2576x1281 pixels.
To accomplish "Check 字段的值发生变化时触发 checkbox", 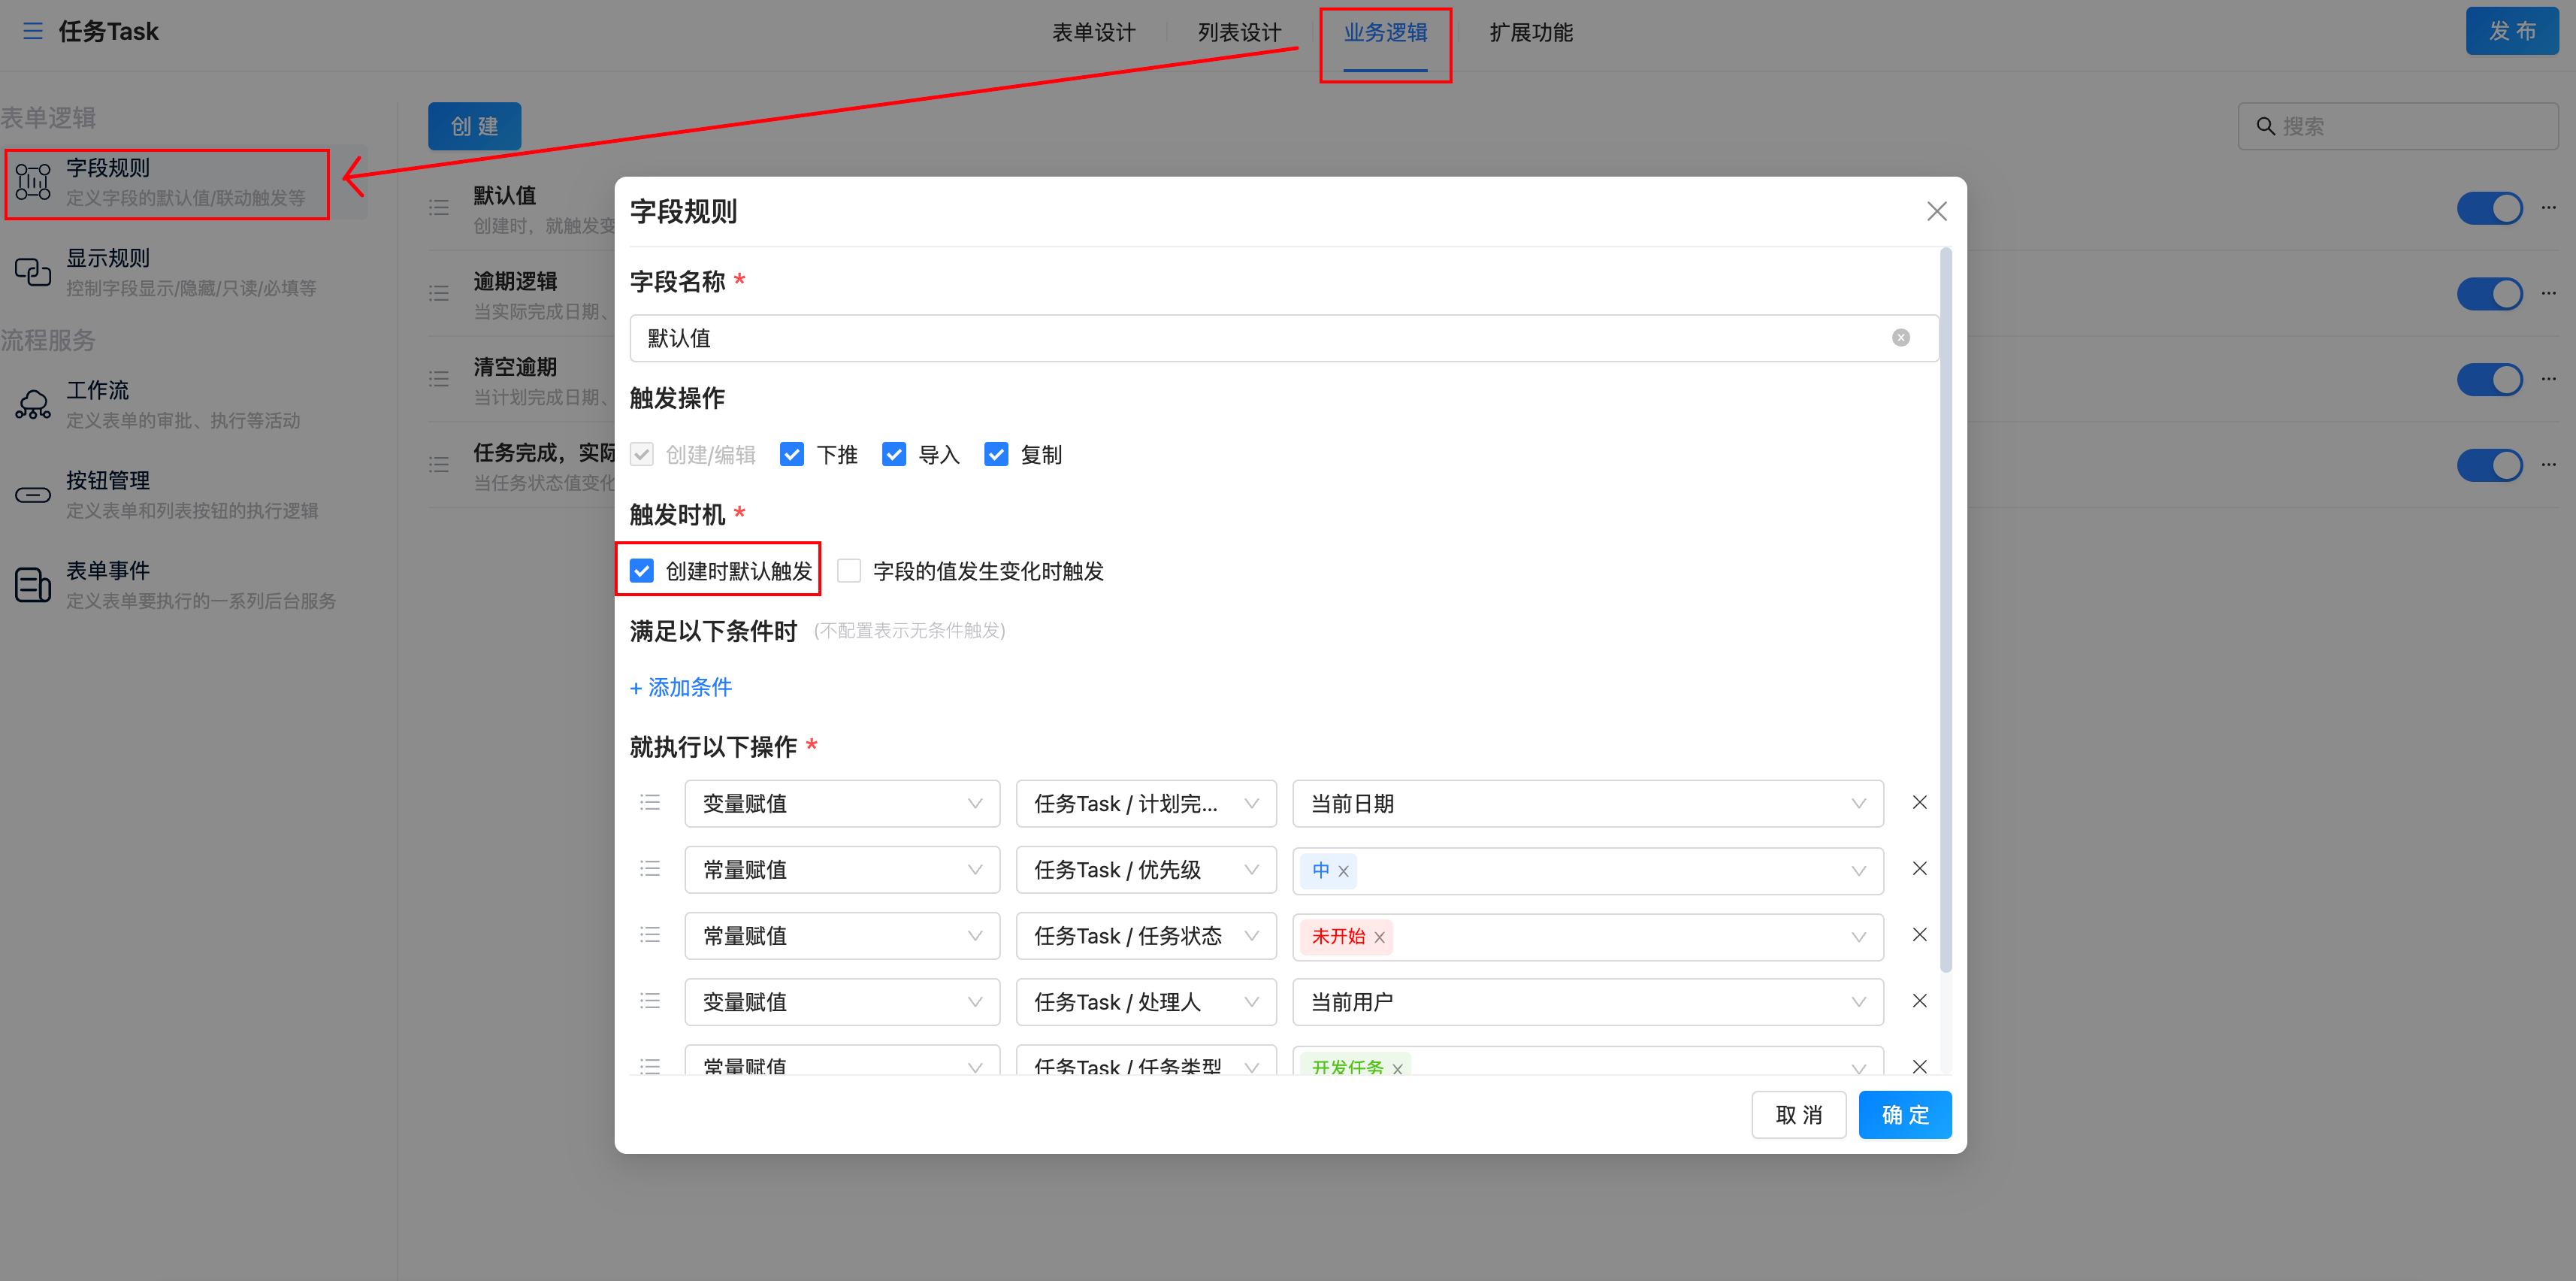I will (848, 571).
